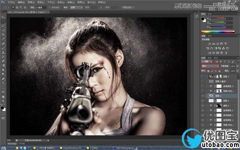Image resolution: width=240 pixels, height=150 pixels.
Task: Add a Levels adjustment layer
Action: pos(213,44)
